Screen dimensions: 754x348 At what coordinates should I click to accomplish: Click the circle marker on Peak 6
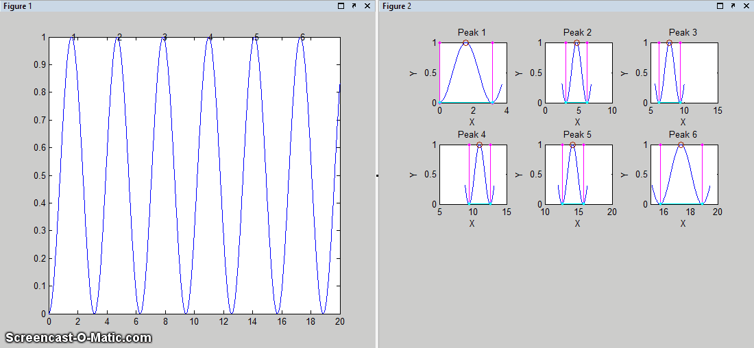click(x=681, y=145)
